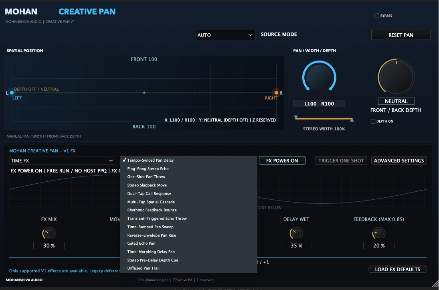Image resolution: width=439 pixels, height=290 pixels.
Task: Click the MOHANSHIVA AUDIO footer text
Action: [24, 280]
